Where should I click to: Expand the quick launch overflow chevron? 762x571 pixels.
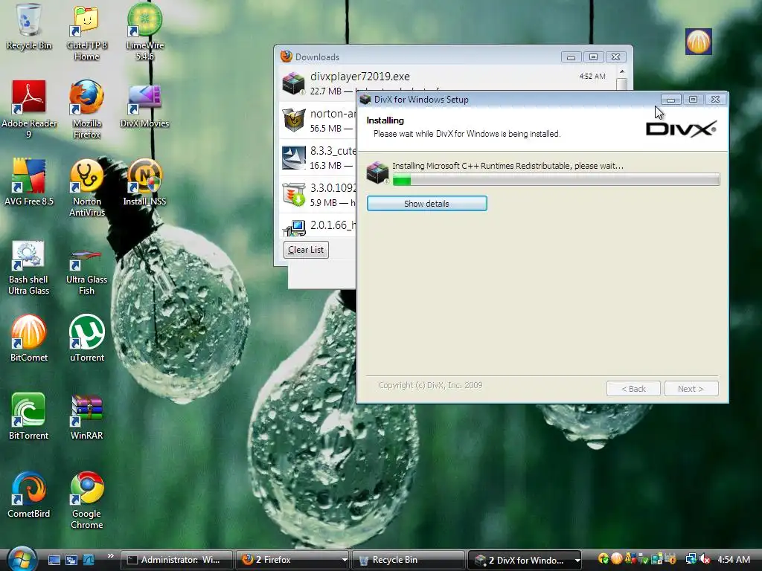coord(110,556)
